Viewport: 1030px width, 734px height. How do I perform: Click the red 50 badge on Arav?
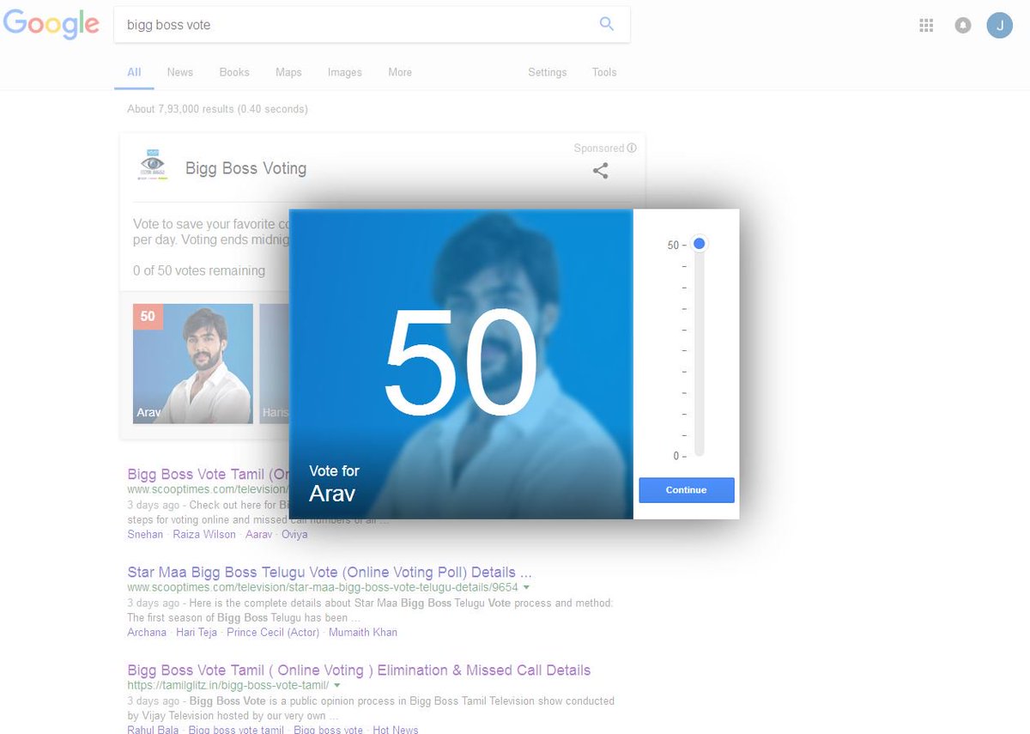(148, 316)
